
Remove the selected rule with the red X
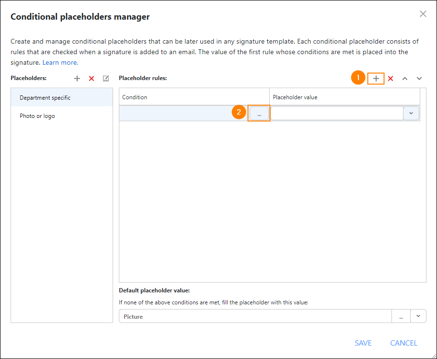point(391,78)
